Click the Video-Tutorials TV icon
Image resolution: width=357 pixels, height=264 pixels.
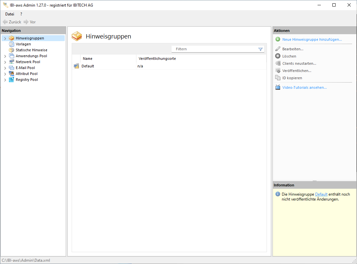click(278, 87)
